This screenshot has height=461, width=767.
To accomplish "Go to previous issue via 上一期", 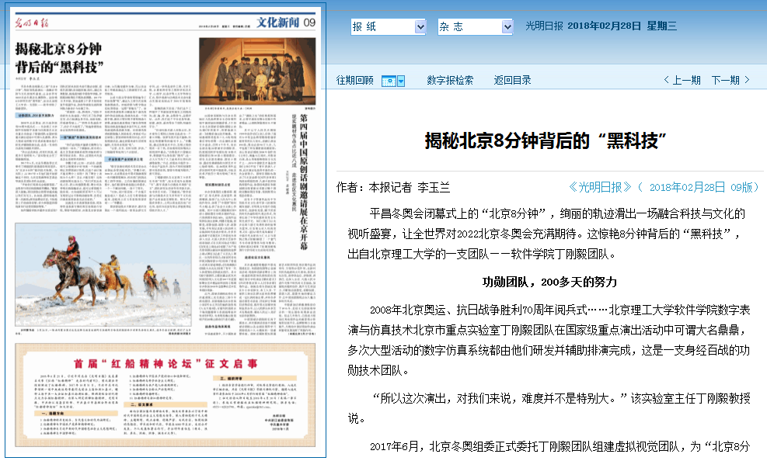I will pos(686,80).
